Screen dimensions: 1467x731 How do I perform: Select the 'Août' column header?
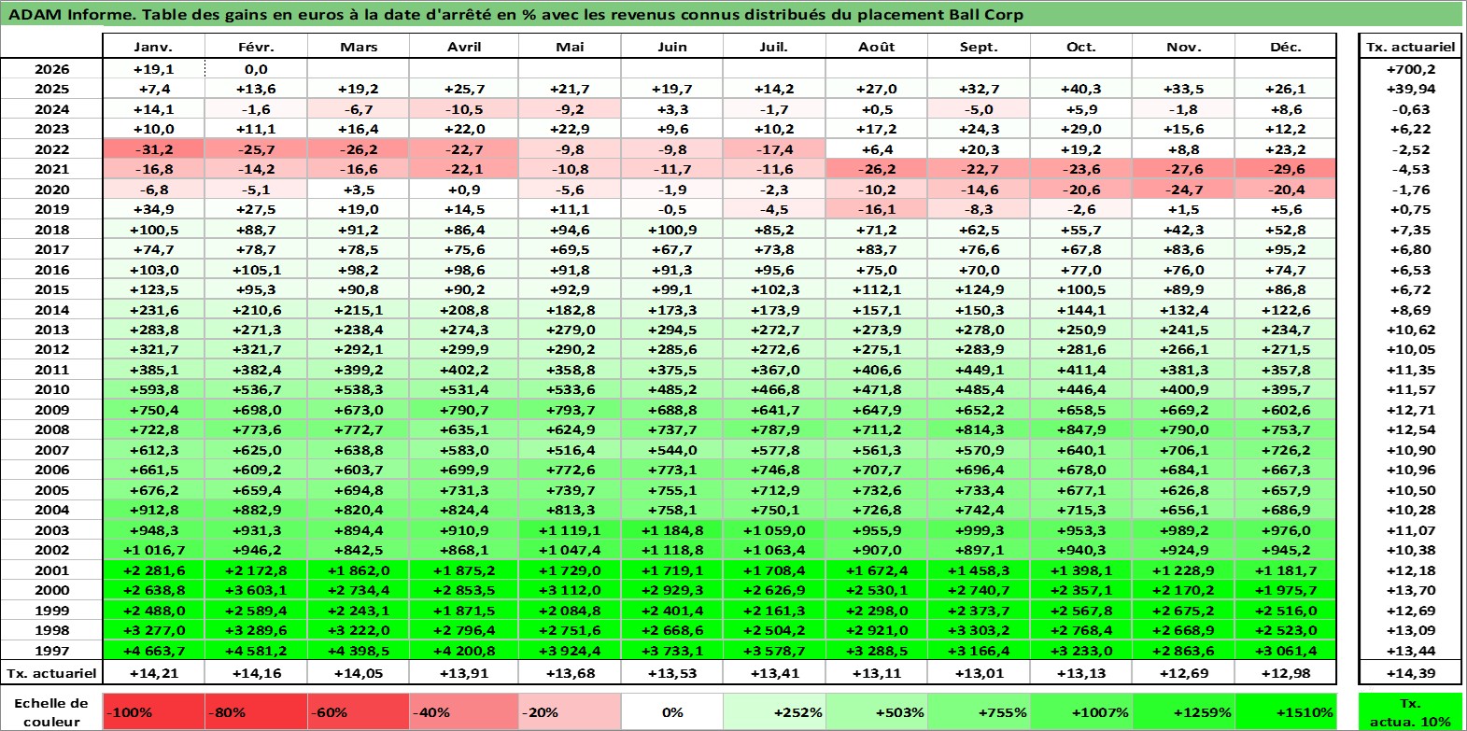pos(876,47)
